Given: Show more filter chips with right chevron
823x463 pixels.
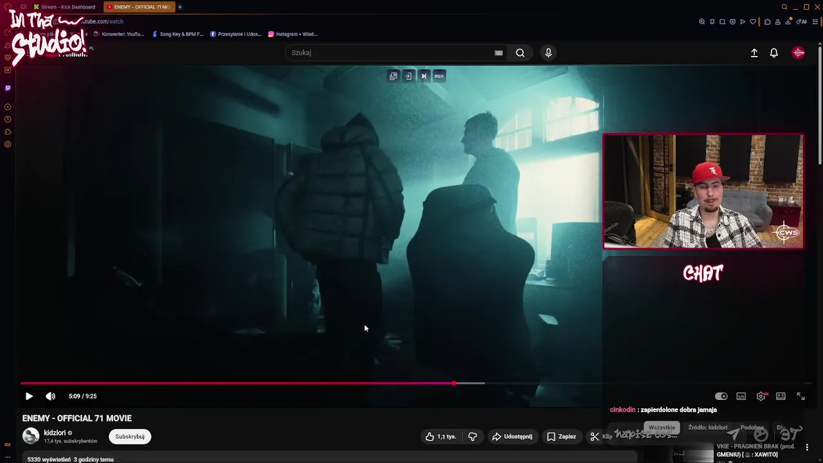Looking at the screenshot, I should point(800,428).
